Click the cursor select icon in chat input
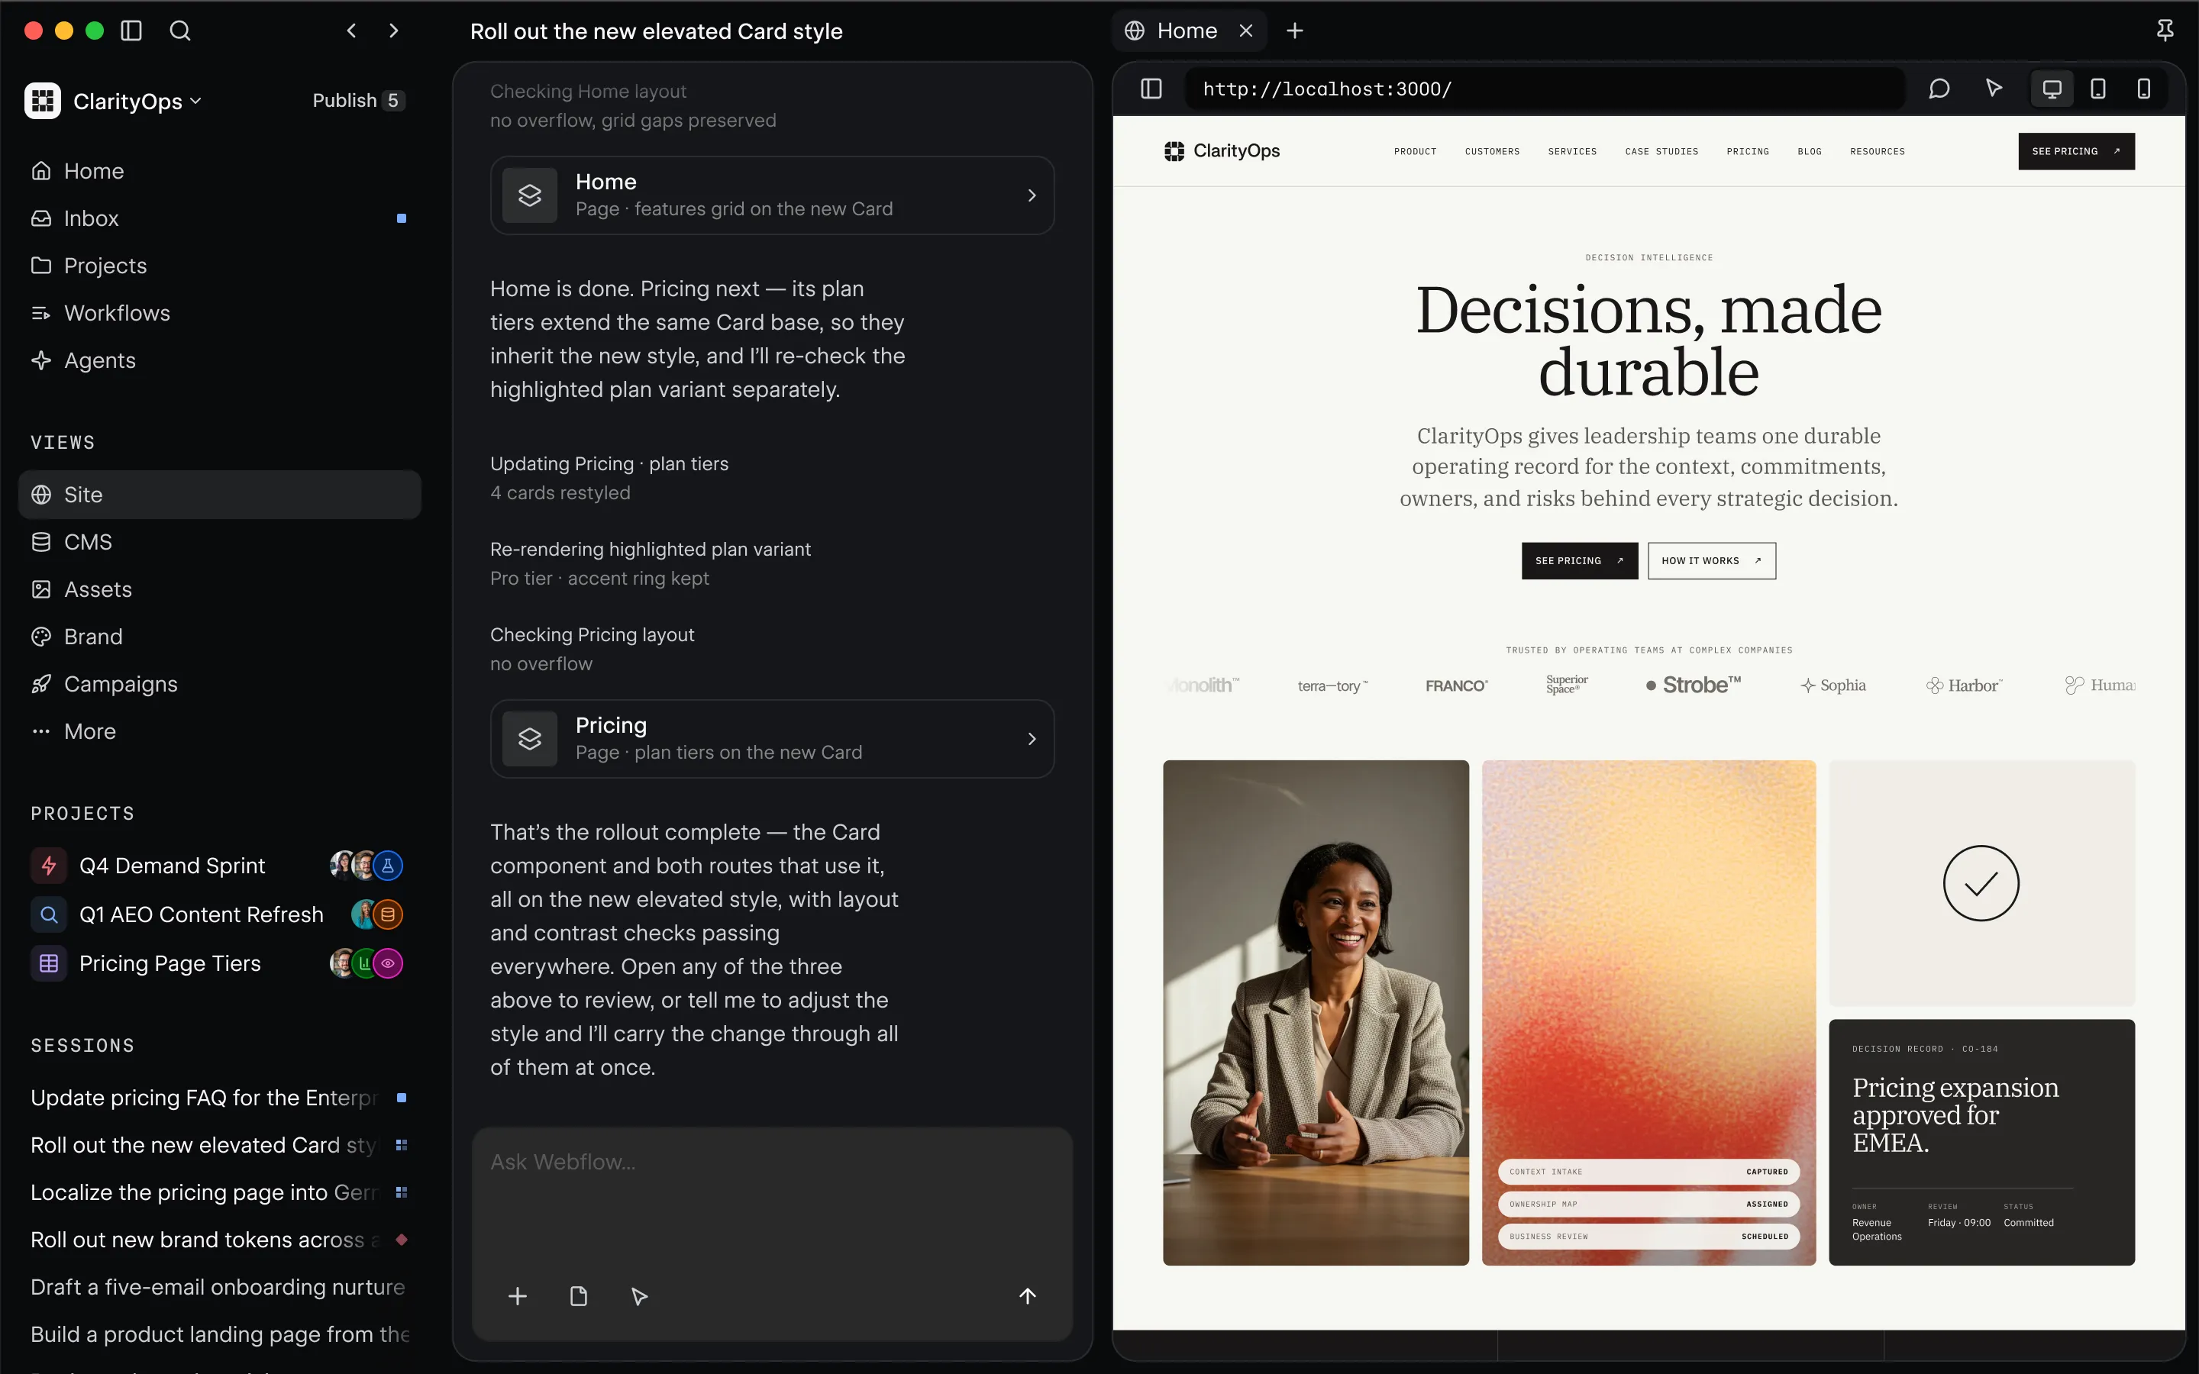 pos(640,1296)
